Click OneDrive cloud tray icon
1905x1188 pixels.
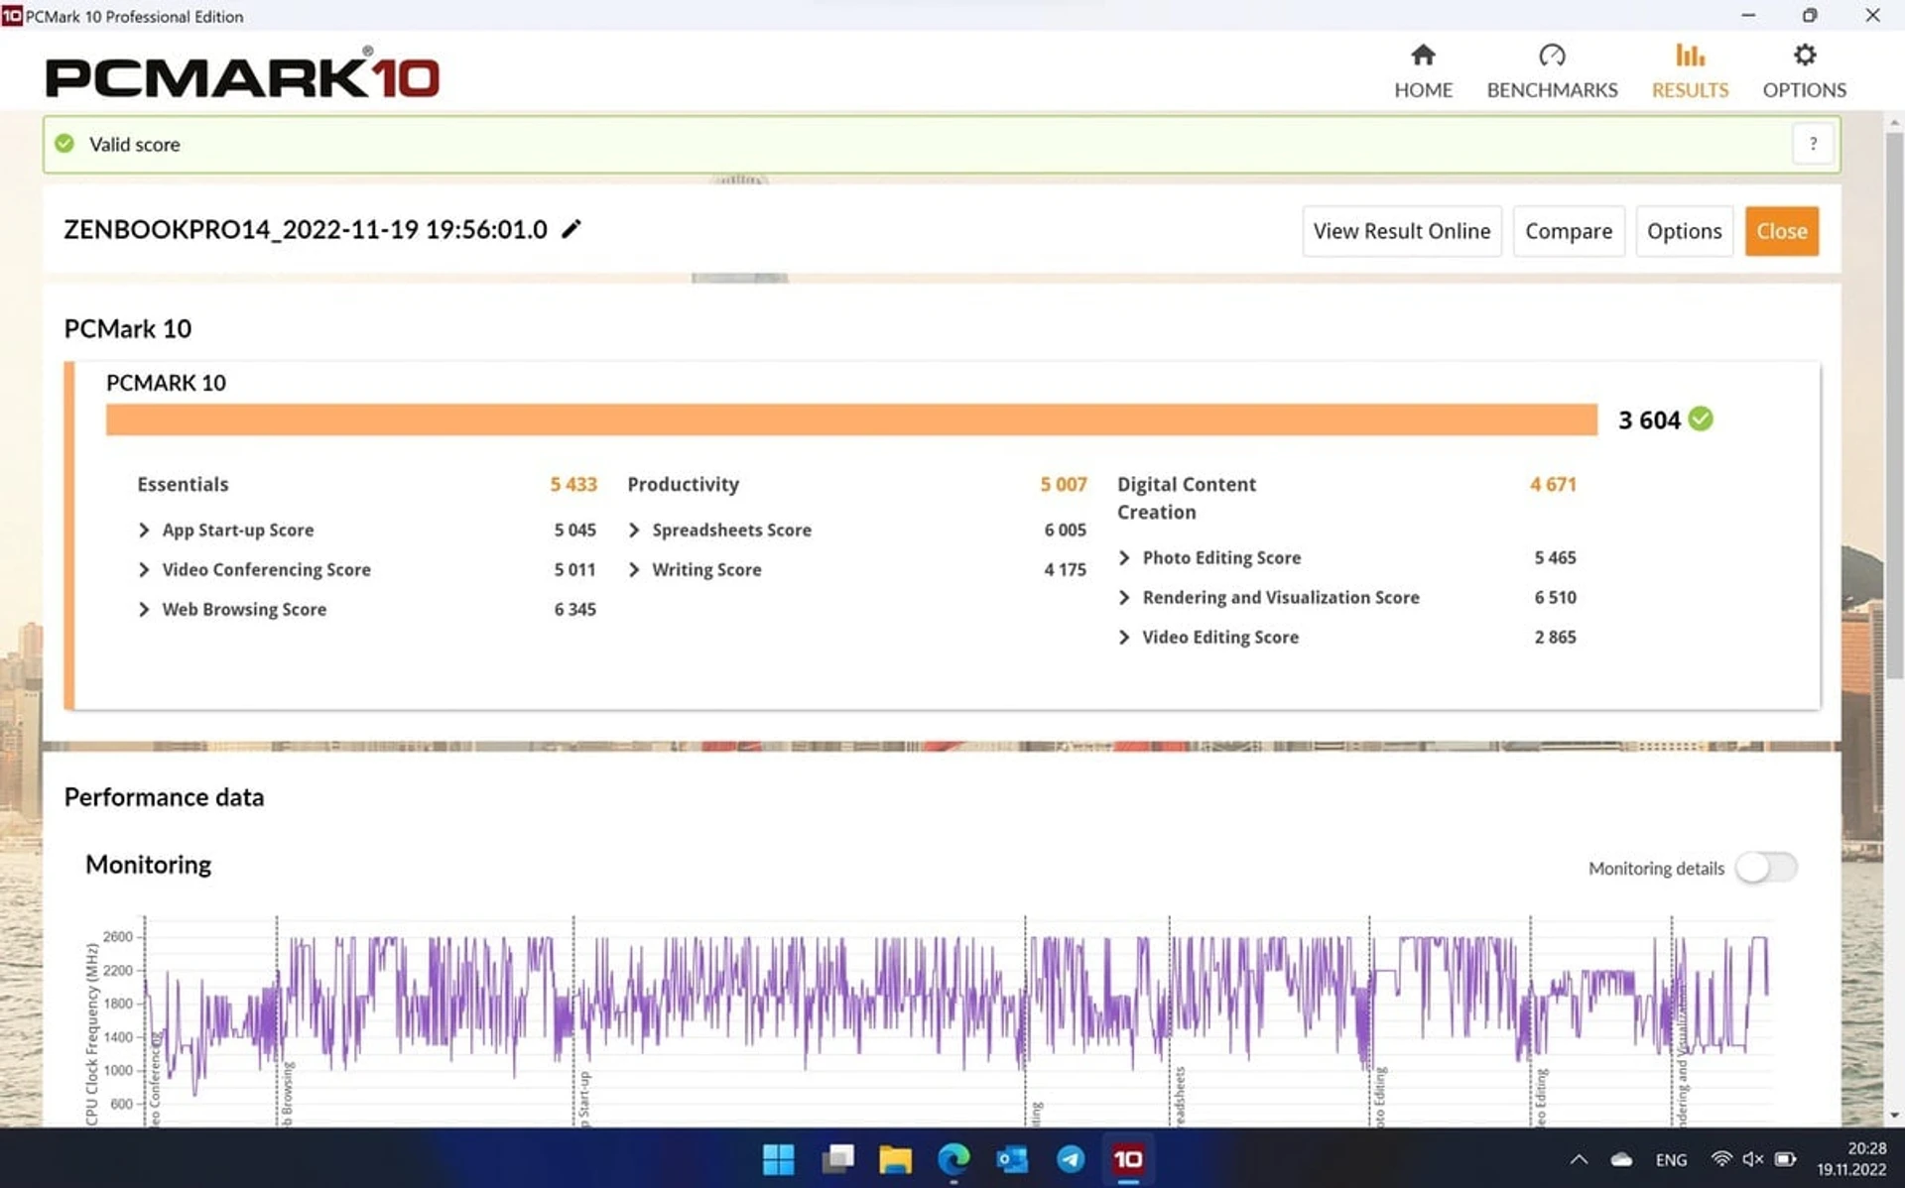point(1621,1159)
